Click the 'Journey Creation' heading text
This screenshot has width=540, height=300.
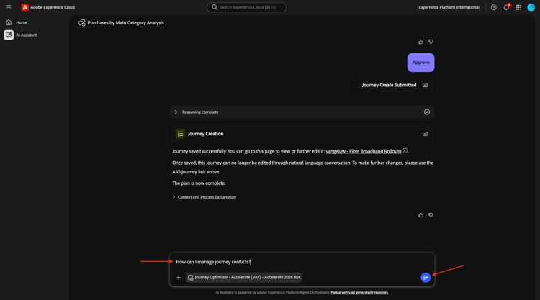pos(206,134)
